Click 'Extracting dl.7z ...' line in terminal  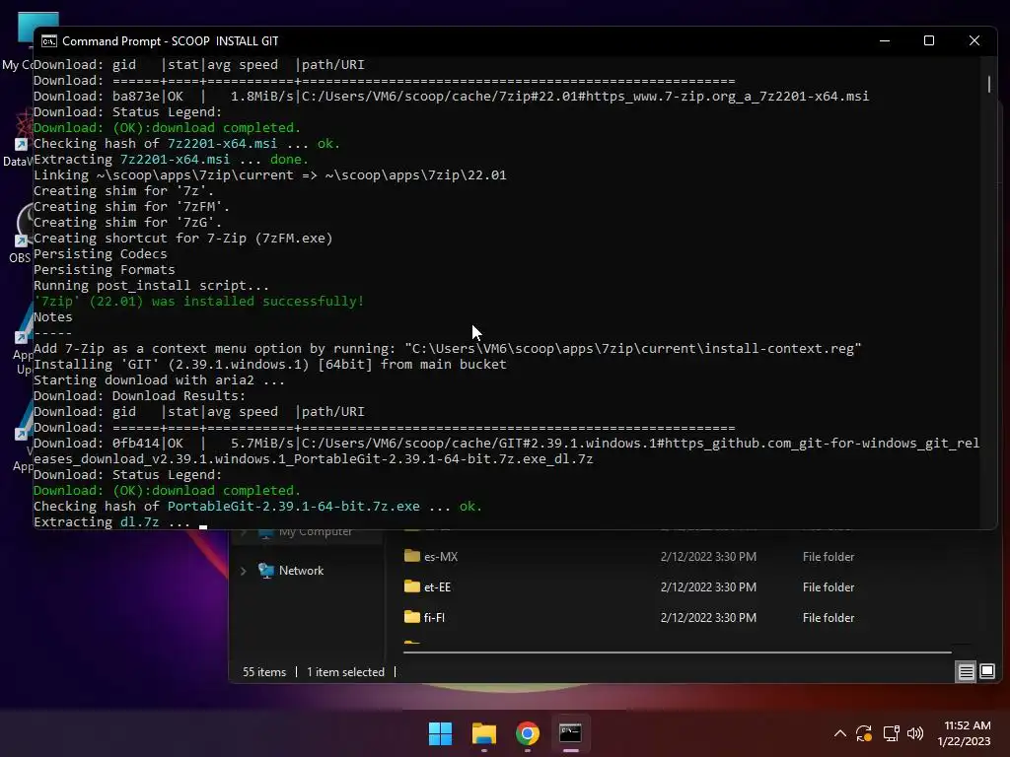point(112,522)
